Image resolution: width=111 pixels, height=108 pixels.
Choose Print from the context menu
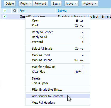[x=58, y=26]
